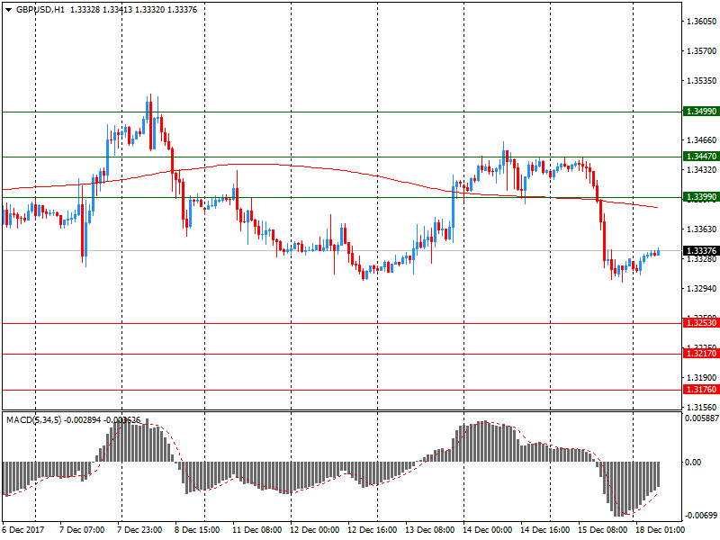Click the MACD scale value -0.00699
This screenshot has width=720, height=540.
[x=700, y=516]
